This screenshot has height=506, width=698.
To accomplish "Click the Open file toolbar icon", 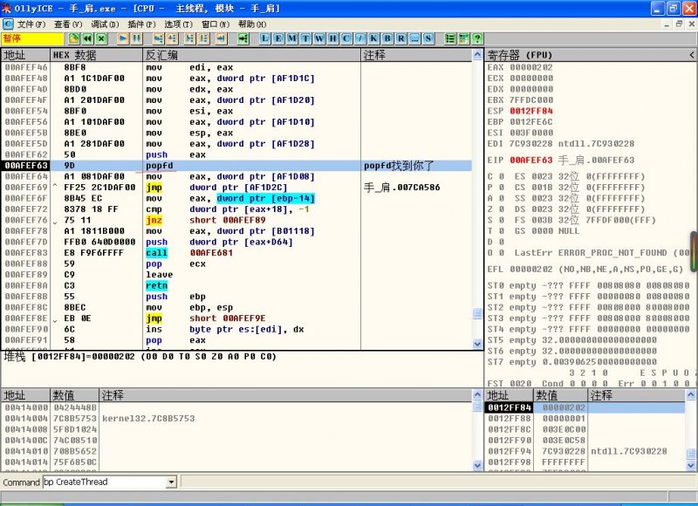I will [x=74, y=39].
